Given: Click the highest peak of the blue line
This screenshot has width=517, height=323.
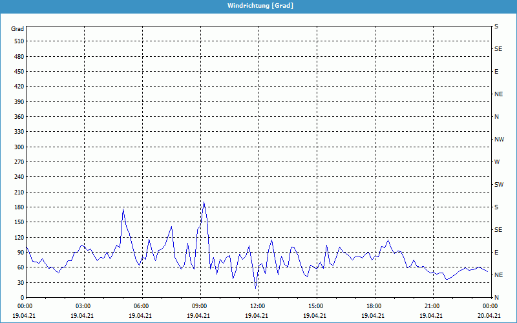Looking at the screenshot, I should (204, 202).
